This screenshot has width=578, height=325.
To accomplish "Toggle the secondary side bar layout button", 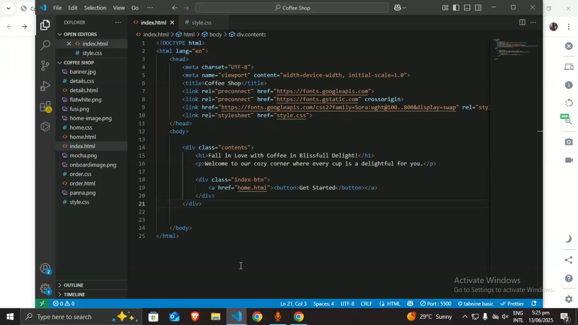I will [478, 8].
